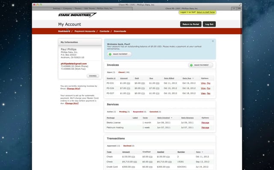View invoice PD-531
This screenshot has height=170, width=274.
(x=203, y=83)
